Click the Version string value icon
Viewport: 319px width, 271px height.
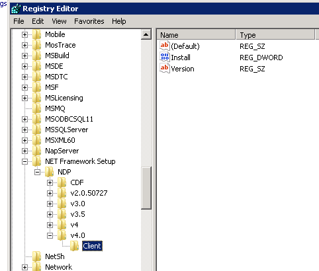click(165, 68)
